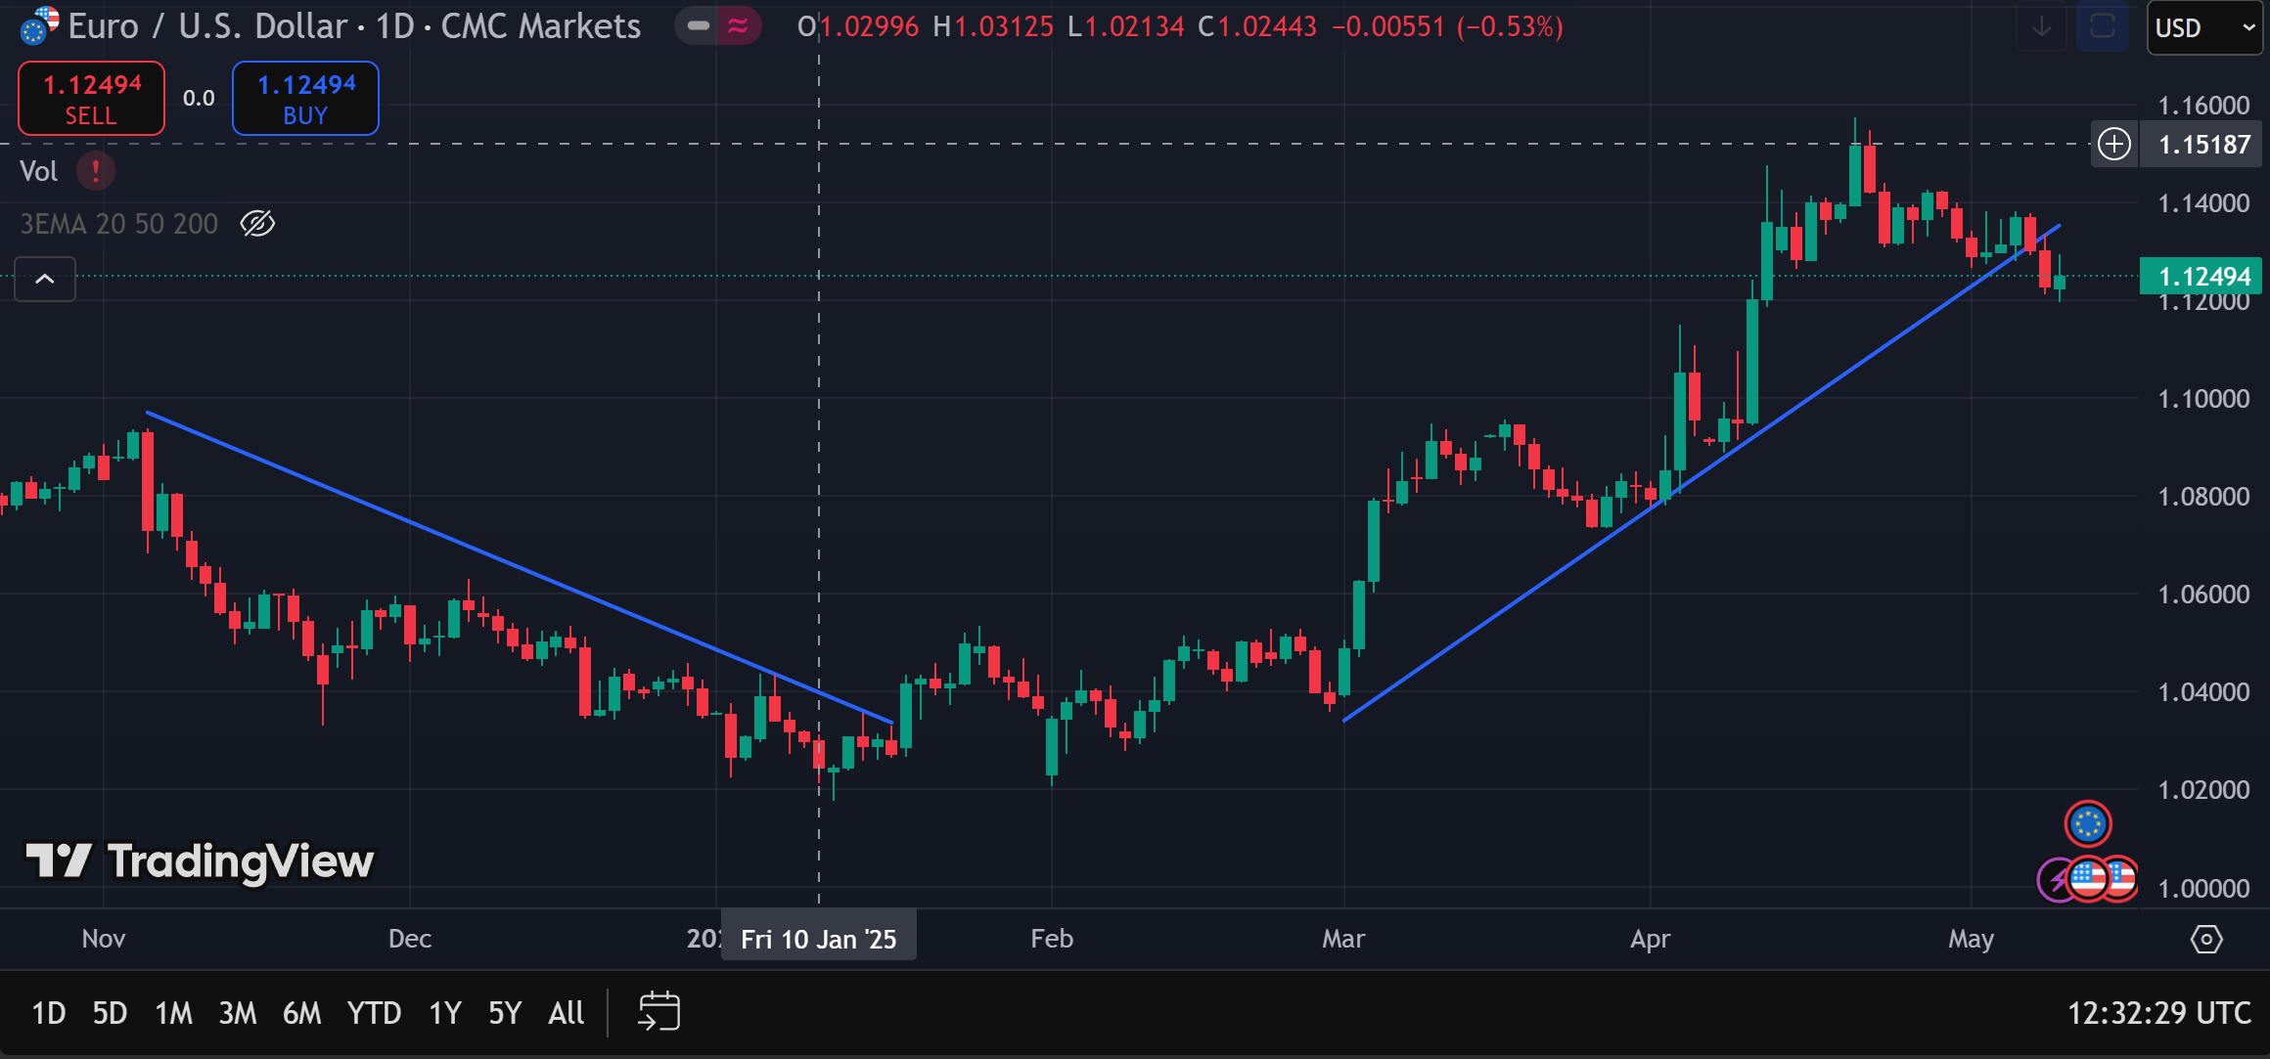The image size is (2270, 1059).
Task: Click the lightning bolt event icon
Action: point(2054,880)
